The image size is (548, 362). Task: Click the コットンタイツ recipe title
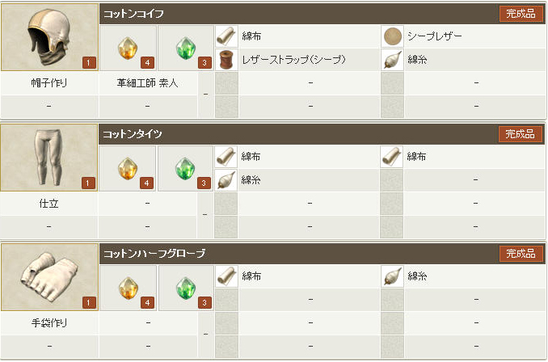coord(135,134)
